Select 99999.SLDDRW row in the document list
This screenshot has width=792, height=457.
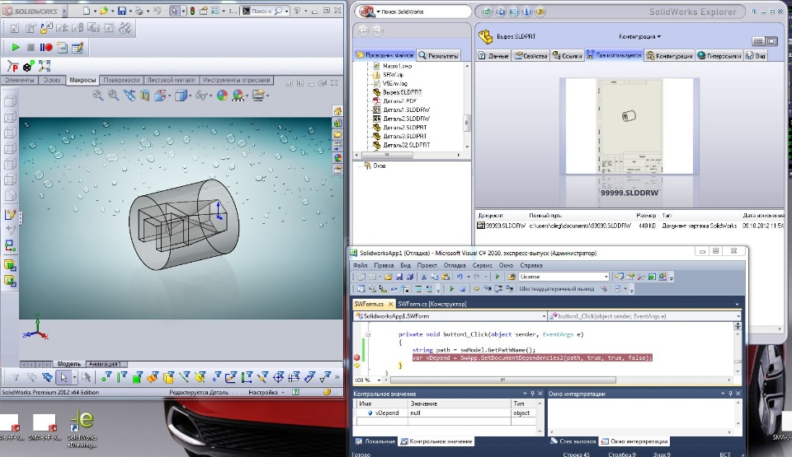pos(629,226)
